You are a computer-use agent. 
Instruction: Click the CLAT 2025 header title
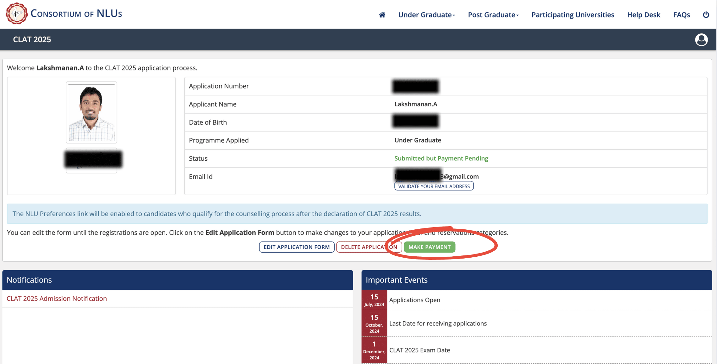[x=32, y=40]
